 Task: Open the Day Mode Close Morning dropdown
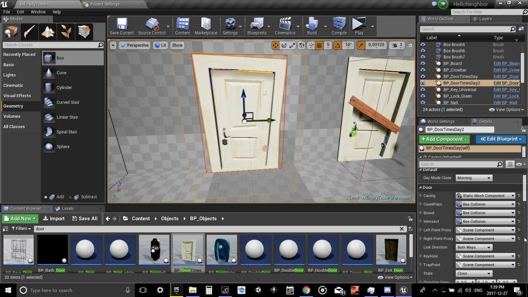(474, 178)
